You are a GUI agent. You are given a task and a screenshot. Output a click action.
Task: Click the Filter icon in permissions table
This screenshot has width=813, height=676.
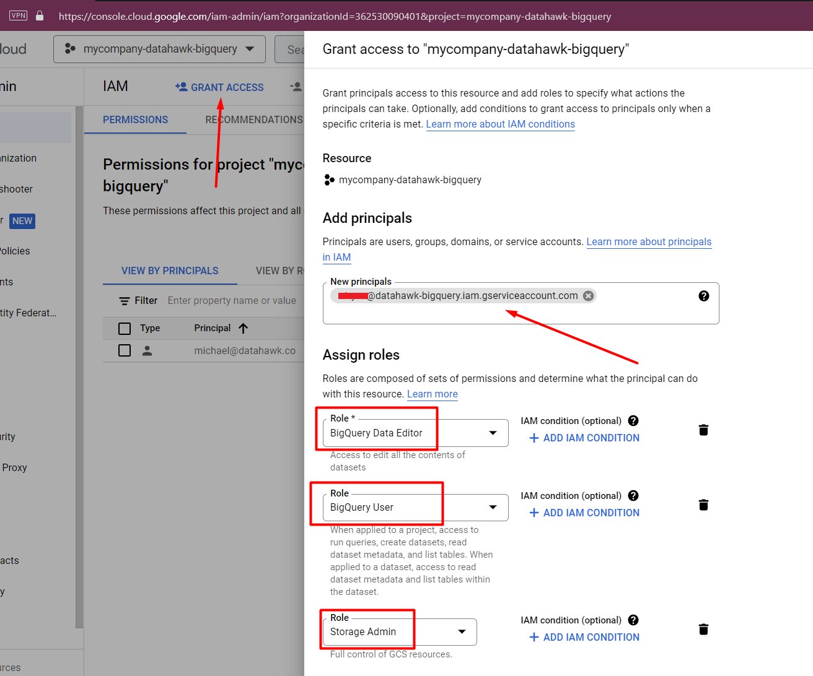coord(125,301)
